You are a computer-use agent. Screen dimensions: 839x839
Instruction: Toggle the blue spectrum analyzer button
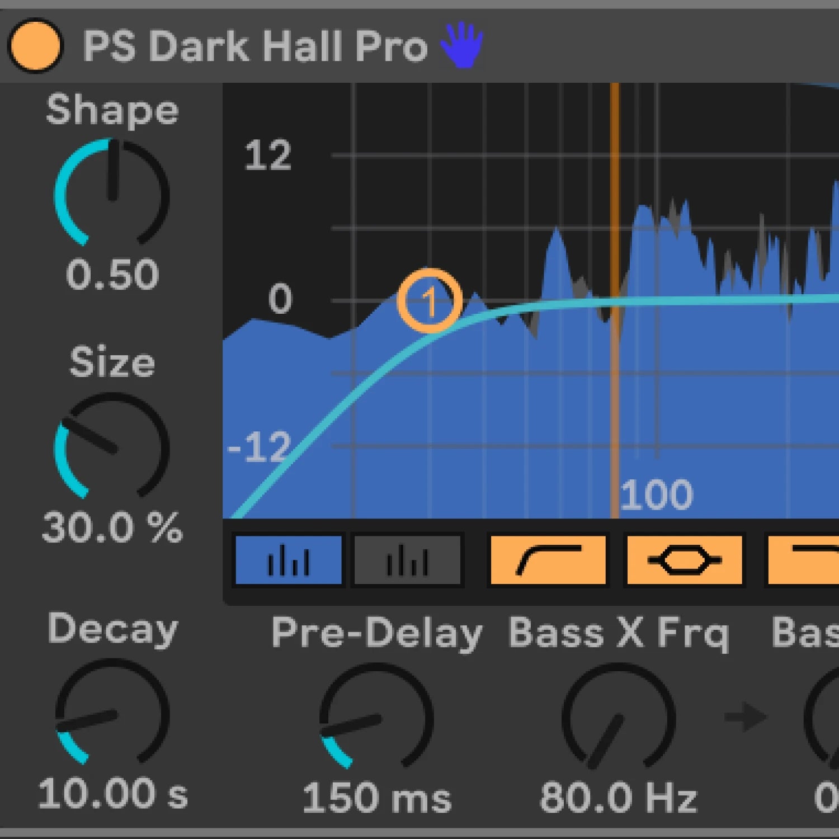pos(288,560)
